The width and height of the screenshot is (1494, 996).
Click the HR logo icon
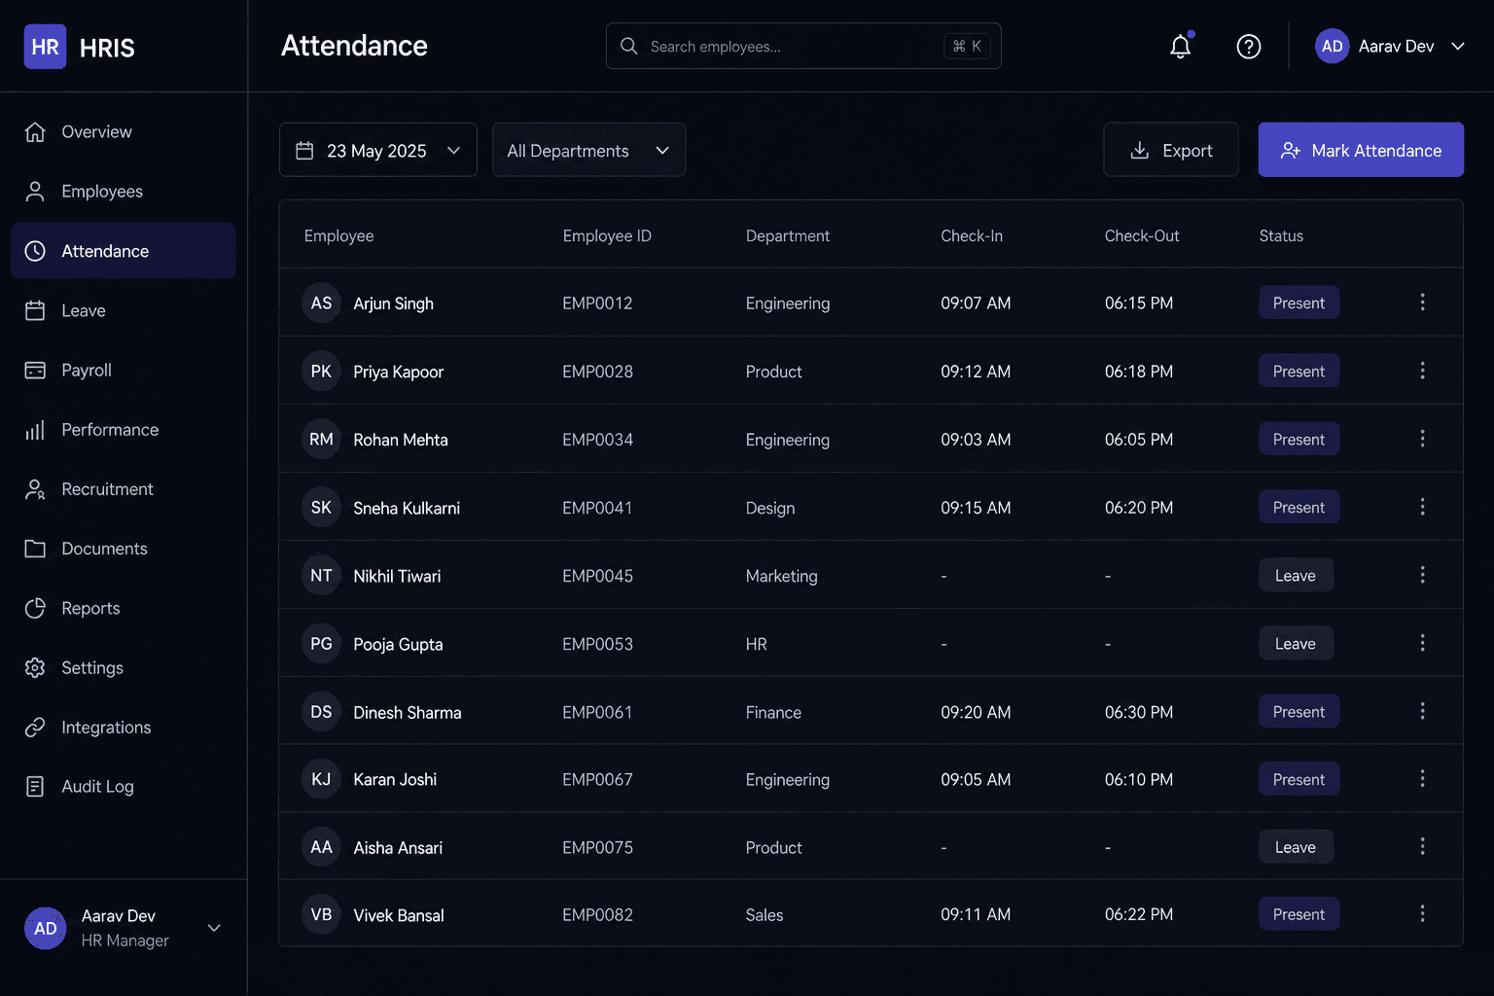coord(45,47)
